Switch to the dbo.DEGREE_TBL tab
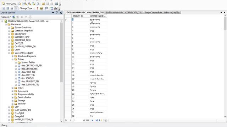The height and width of the screenshot is (127, 227). pos(85,13)
